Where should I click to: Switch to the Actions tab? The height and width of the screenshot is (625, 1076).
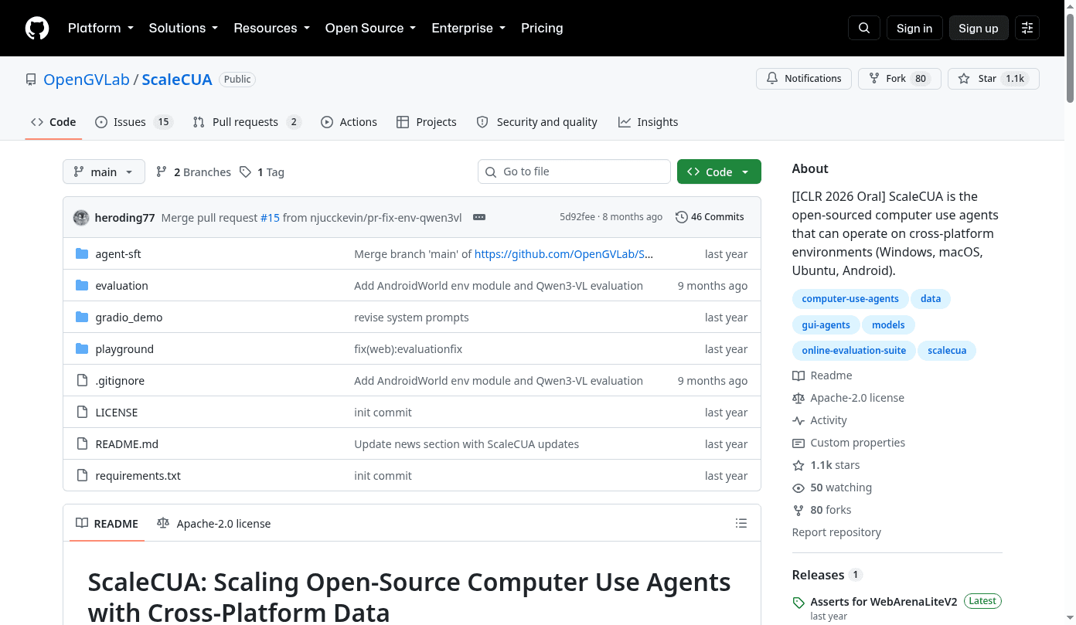pyautogui.click(x=349, y=122)
